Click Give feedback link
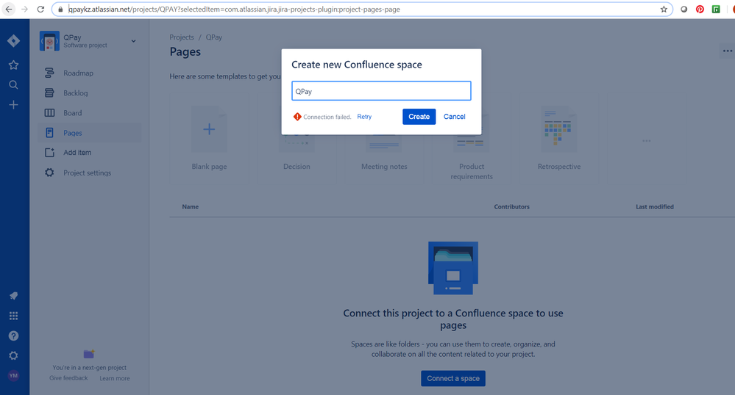Screen dimensions: 735x395 (x=68, y=378)
